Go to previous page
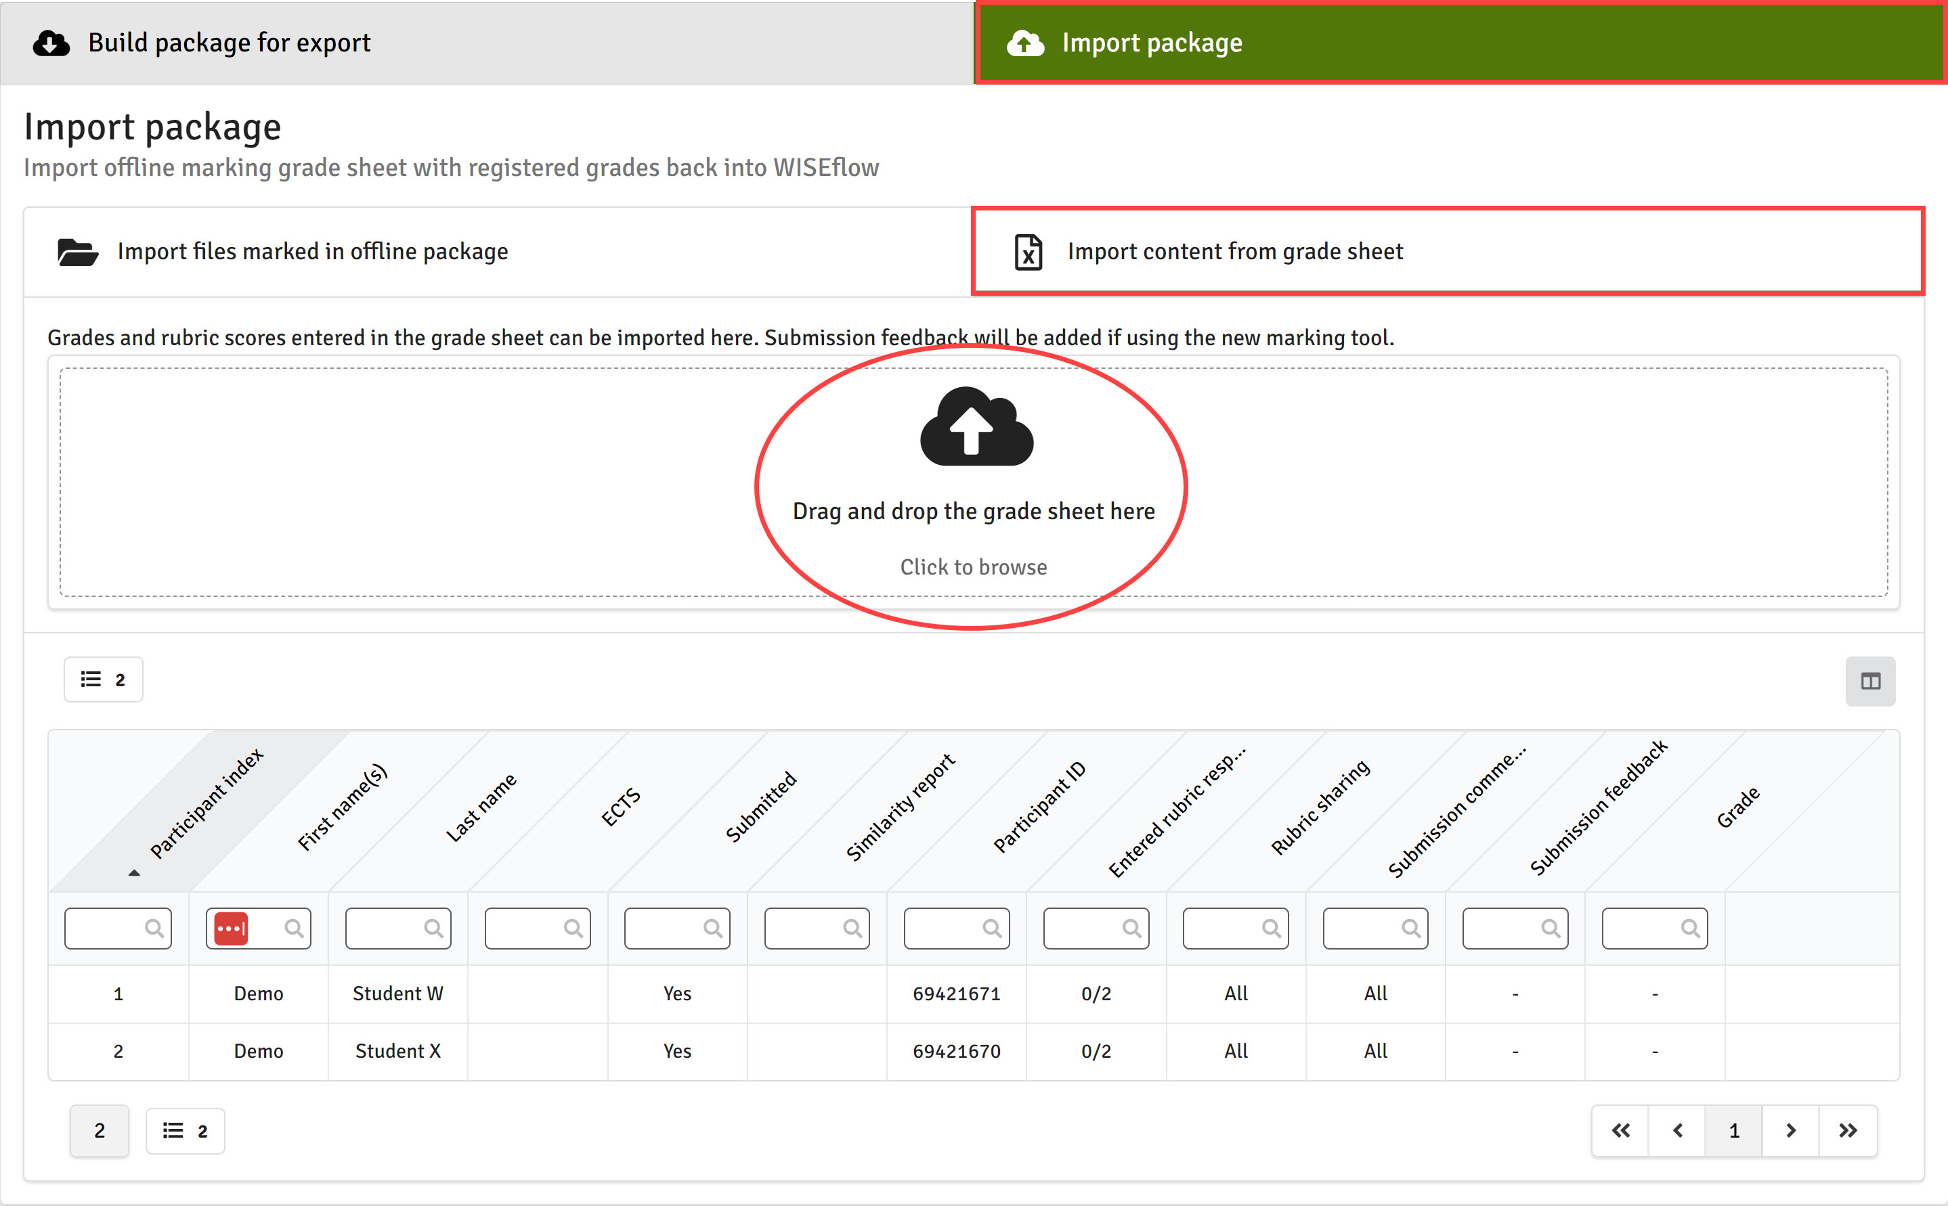This screenshot has height=1206, width=1948. coord(1677,1130)
